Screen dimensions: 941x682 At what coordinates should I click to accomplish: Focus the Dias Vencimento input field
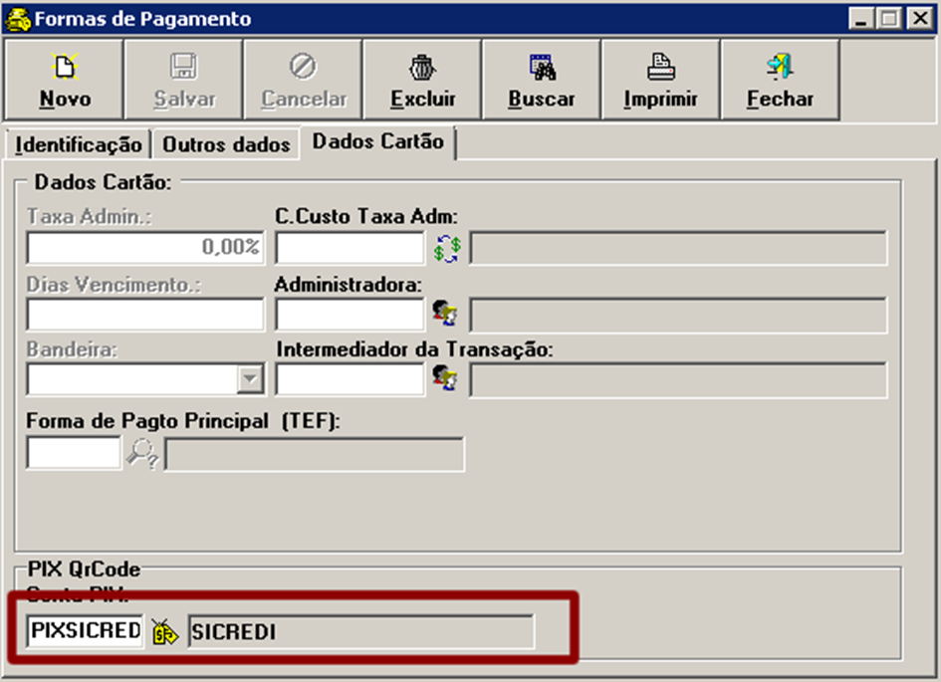click(x=145, y=314)
